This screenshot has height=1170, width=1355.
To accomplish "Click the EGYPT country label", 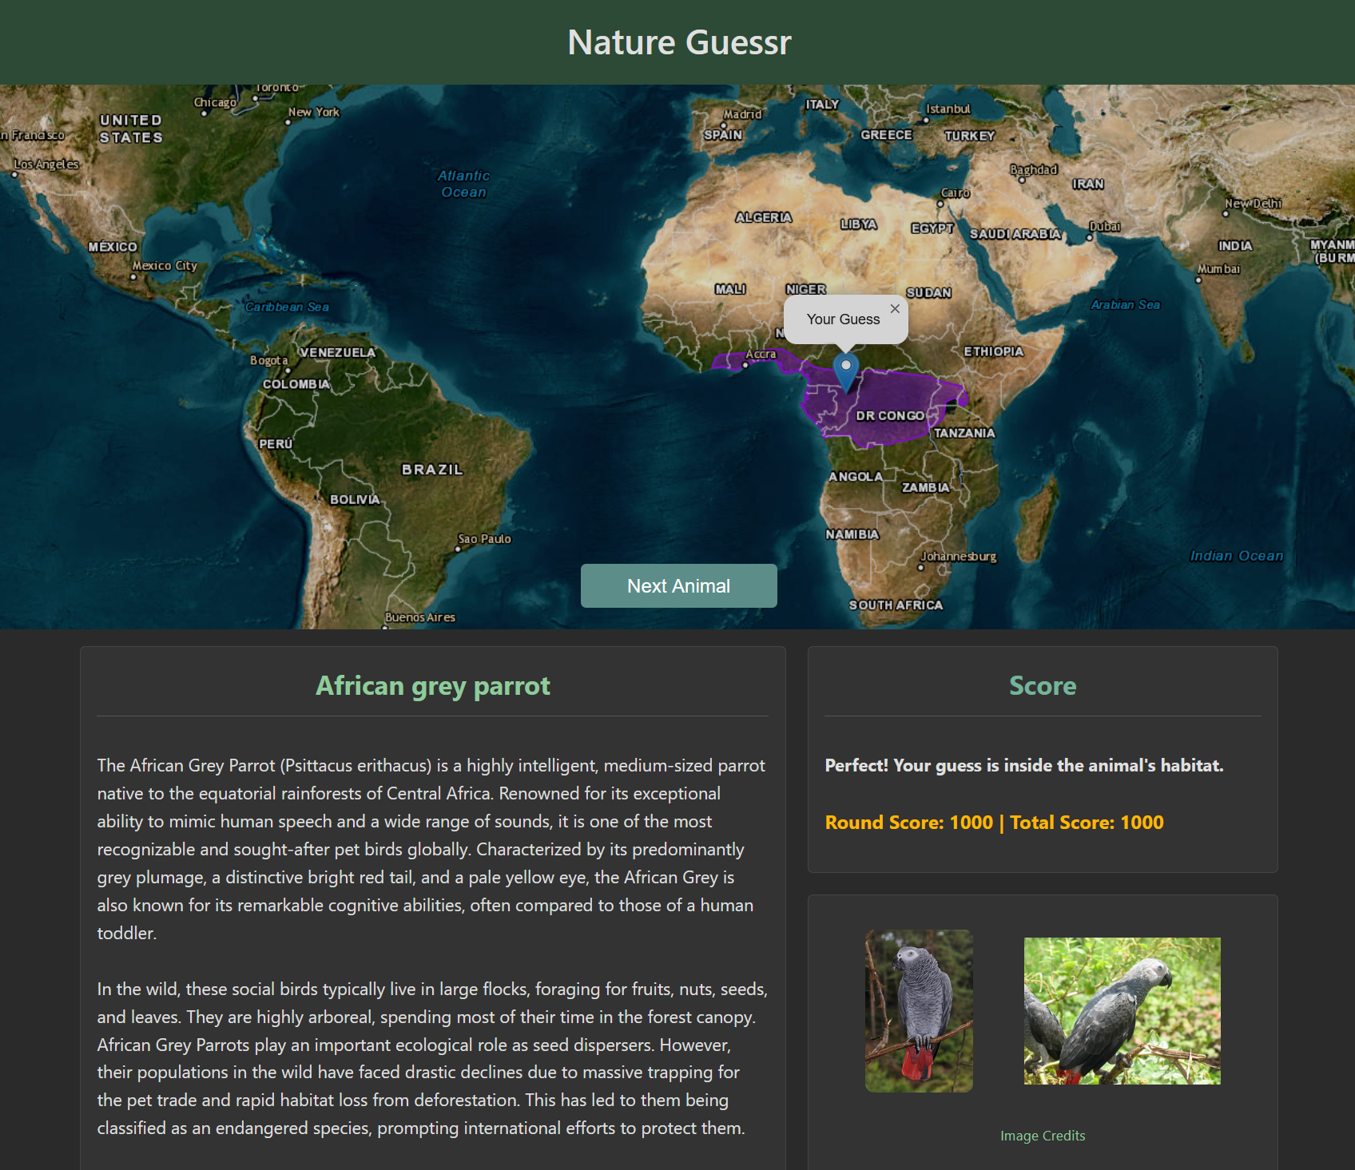I will tap(932, 228).
